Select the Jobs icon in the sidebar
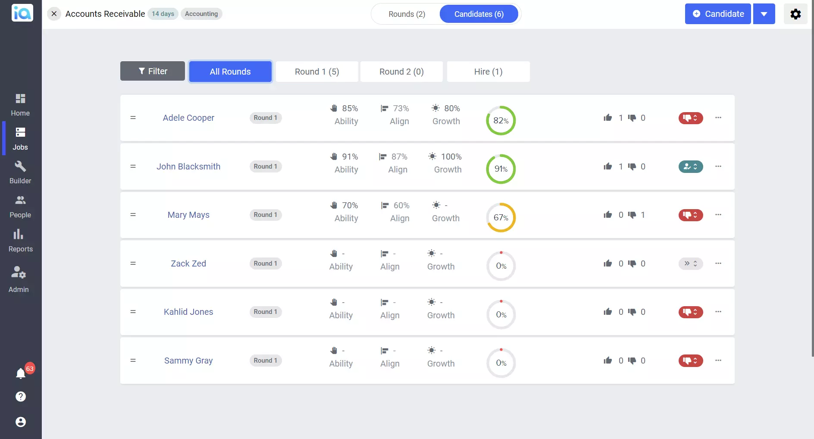The width and height of the screenshot is (814, 439). pos(20,138)
